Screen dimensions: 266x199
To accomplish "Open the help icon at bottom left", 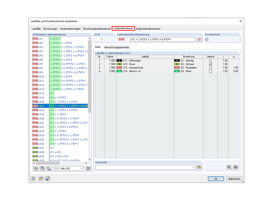I will click(33, 179).
